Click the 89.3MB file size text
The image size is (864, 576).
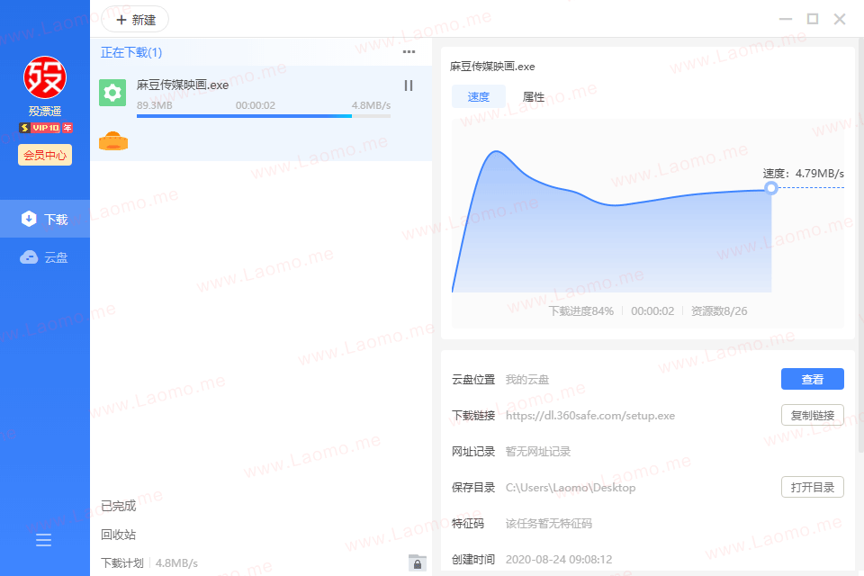pyautogui.click(x=154, y=105)
